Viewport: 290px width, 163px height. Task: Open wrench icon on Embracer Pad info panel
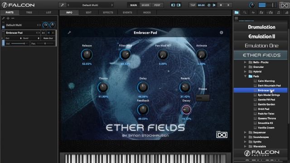pos(69,33)
